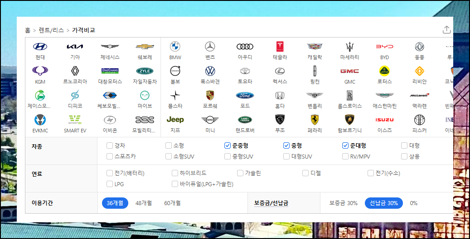
Task: Select the Audi (아우디) rings logo
Action: [245, 47]
